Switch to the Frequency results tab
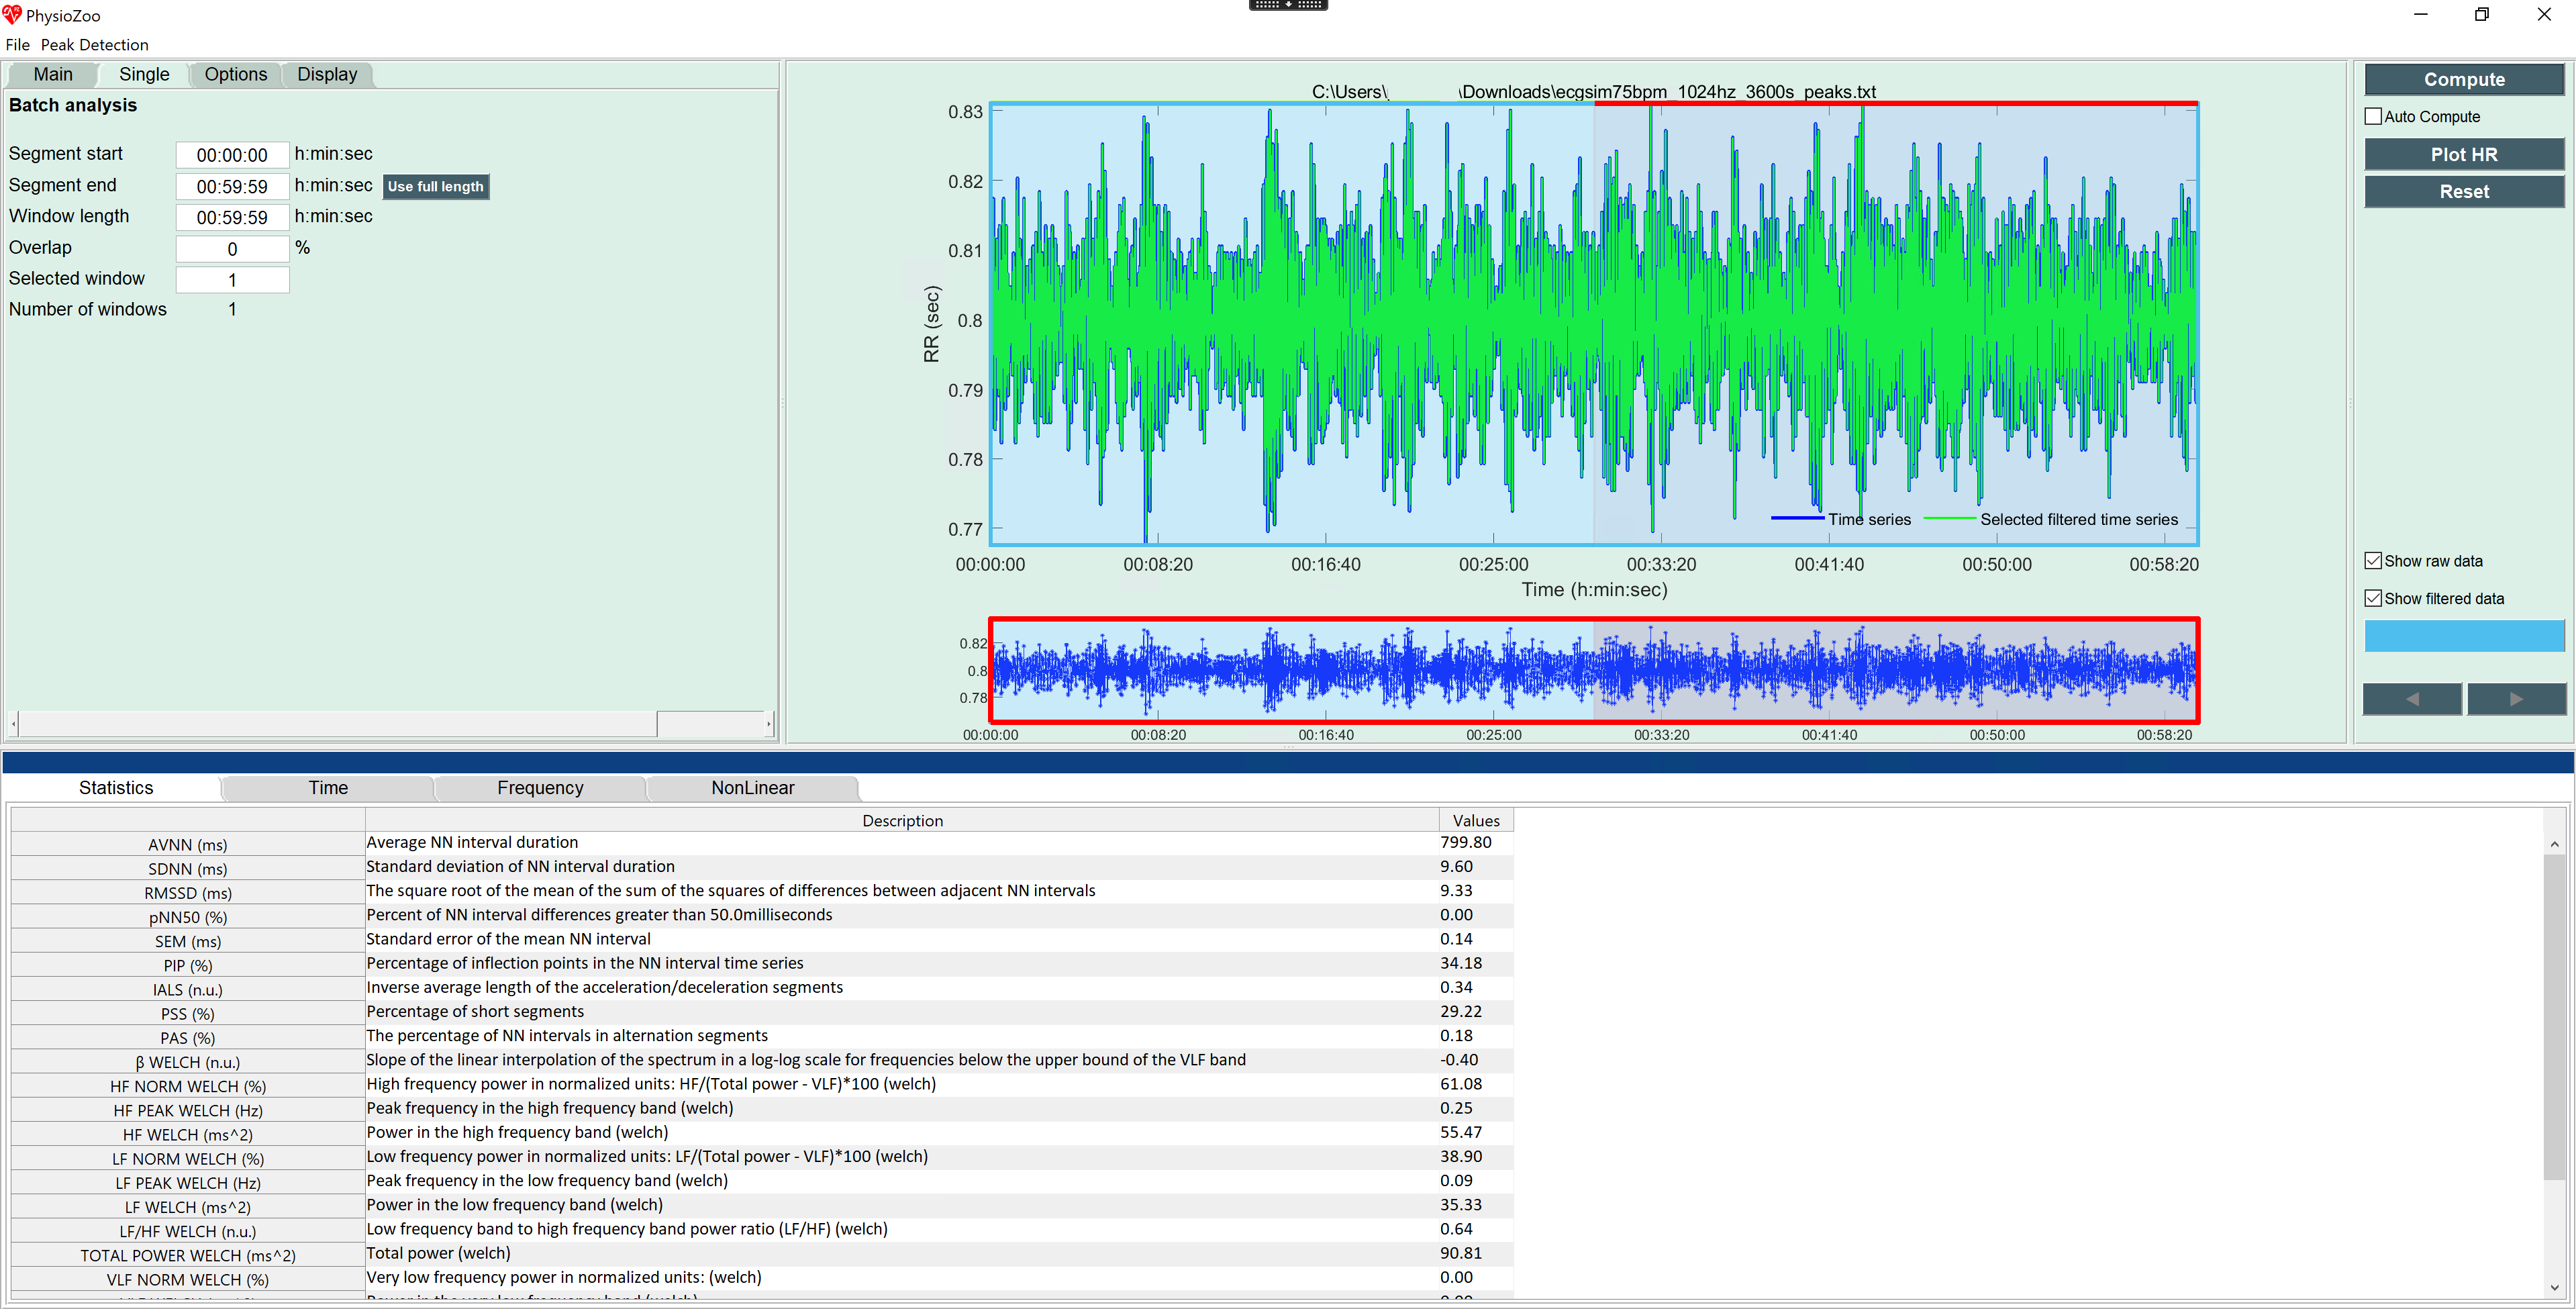This screenshot has height=1309, width=2576. coord(540,788)
